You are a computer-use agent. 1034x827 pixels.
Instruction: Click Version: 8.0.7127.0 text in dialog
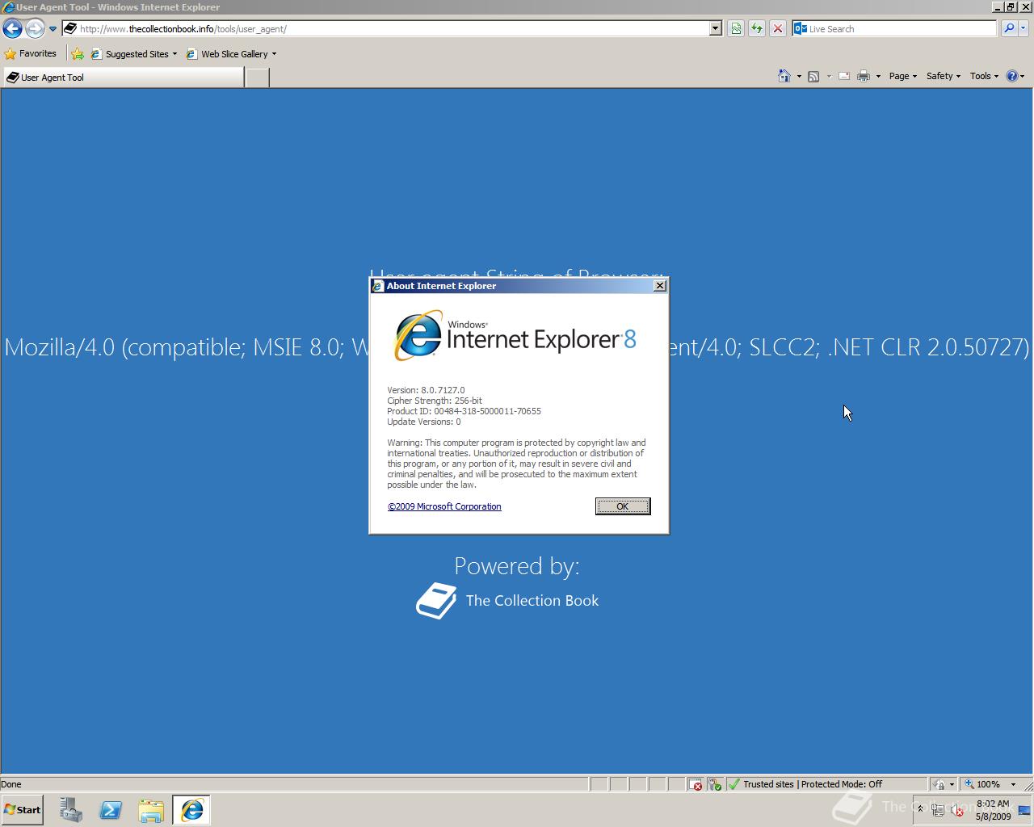pyautogui.click(x=426, y=390)
